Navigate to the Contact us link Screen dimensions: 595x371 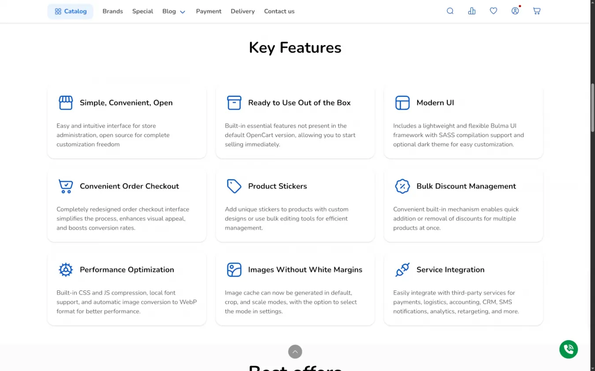coord(279,11)
